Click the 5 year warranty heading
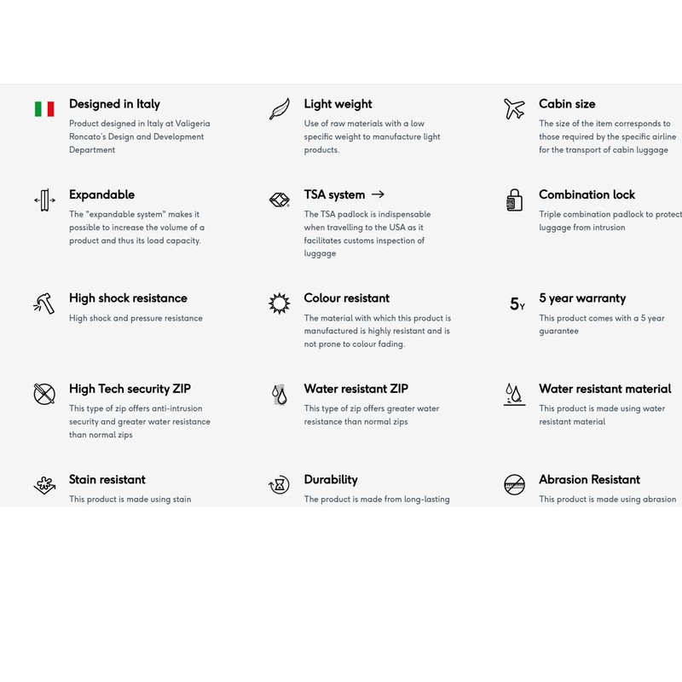Screen dimensions: 682x682 (x=582, y=298)
